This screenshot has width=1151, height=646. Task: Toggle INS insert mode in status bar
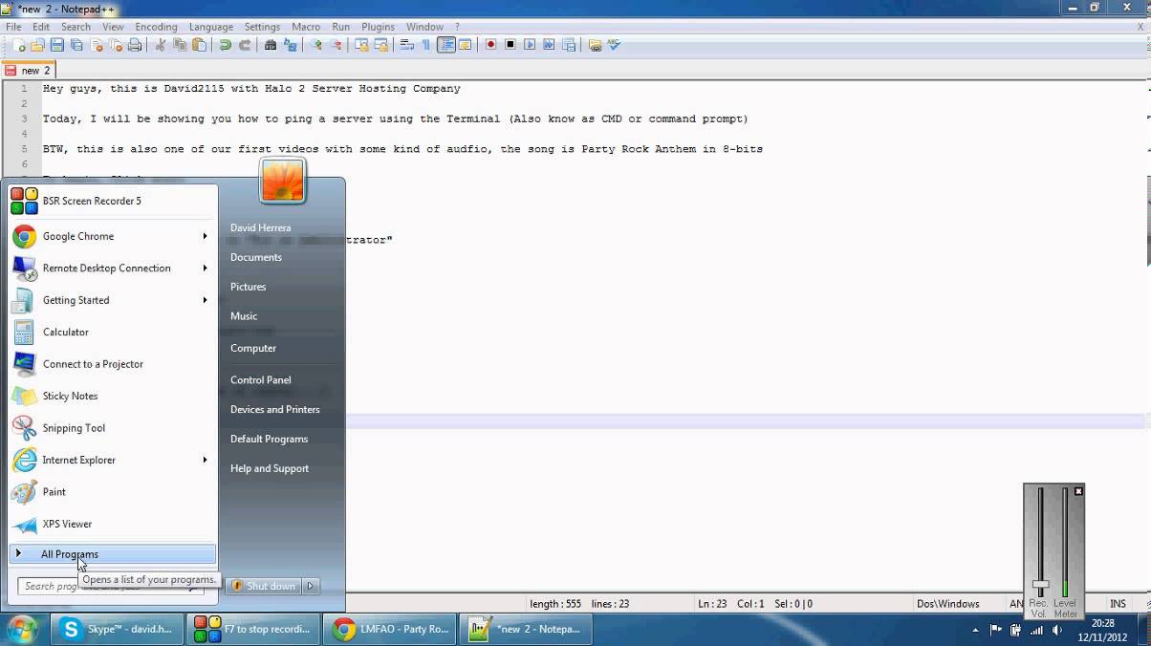click(1118, 604)
